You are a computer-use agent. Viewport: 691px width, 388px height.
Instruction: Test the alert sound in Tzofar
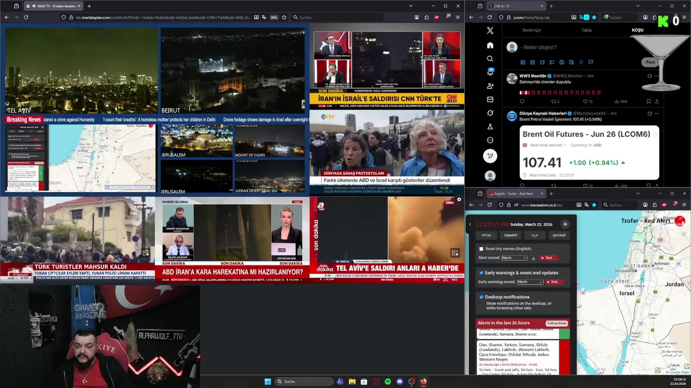point(548,258)
